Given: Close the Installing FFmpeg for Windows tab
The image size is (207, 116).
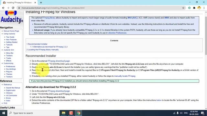Looking at the screenshot, I should [x=35, y=3].
